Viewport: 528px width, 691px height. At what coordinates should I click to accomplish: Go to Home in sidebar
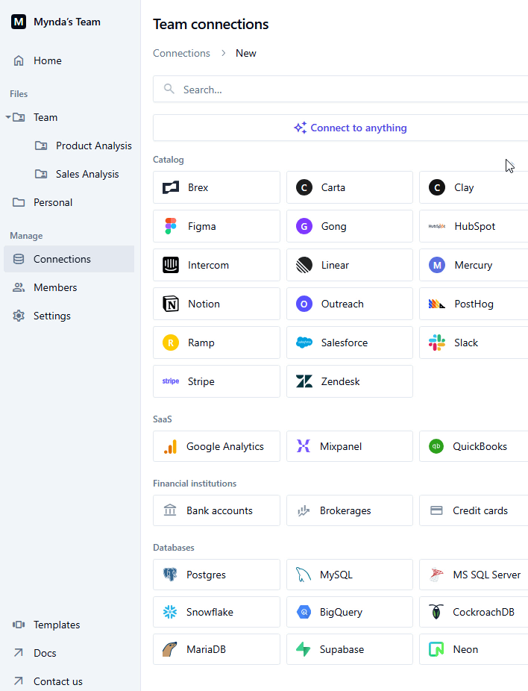[69, 60]
